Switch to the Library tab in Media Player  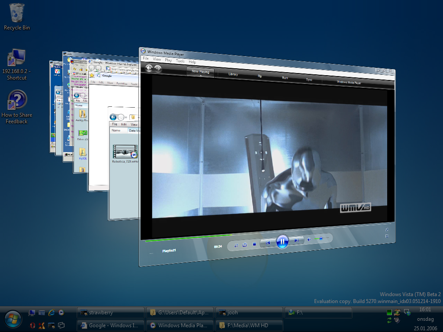(x=233, y=74)
